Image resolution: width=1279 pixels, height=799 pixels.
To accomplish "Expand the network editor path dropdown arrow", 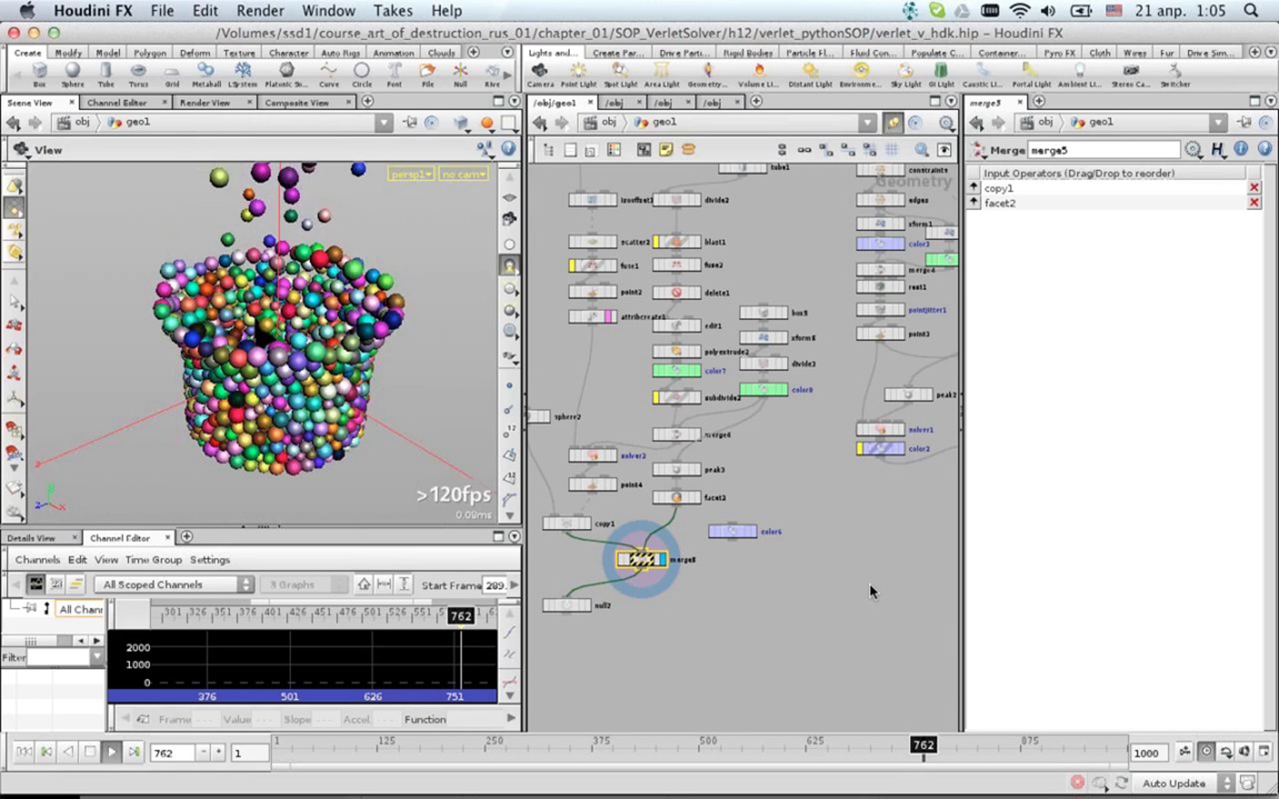I will (x=868, y=123).
